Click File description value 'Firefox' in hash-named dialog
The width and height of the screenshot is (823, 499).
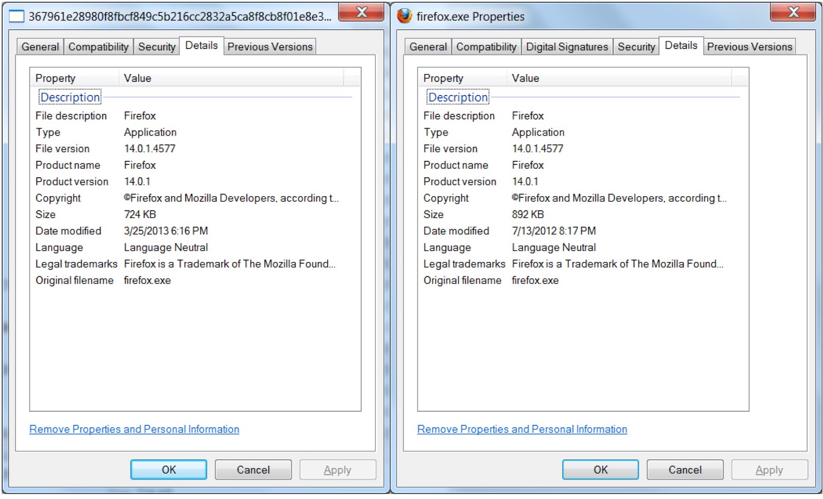coord(140,116)
